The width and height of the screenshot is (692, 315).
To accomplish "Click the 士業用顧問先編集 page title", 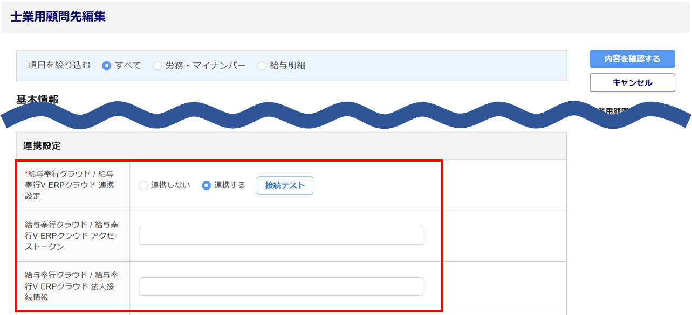I will tap(58, 17).
